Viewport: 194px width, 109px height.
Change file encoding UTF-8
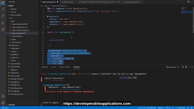tap(168, 108)
